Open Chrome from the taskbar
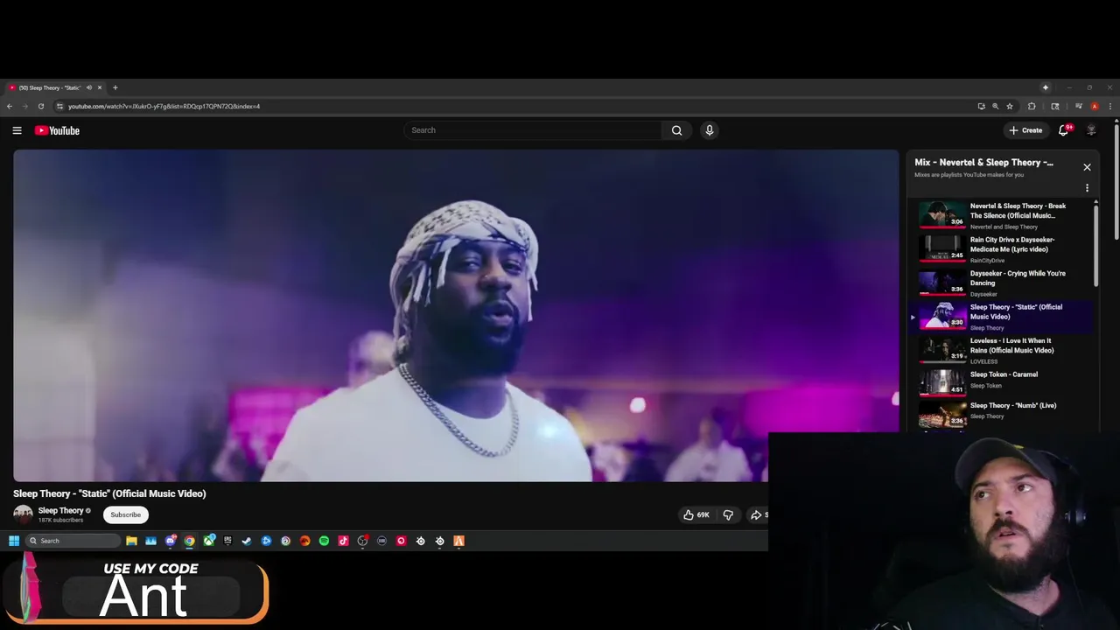 coord(189,541)
